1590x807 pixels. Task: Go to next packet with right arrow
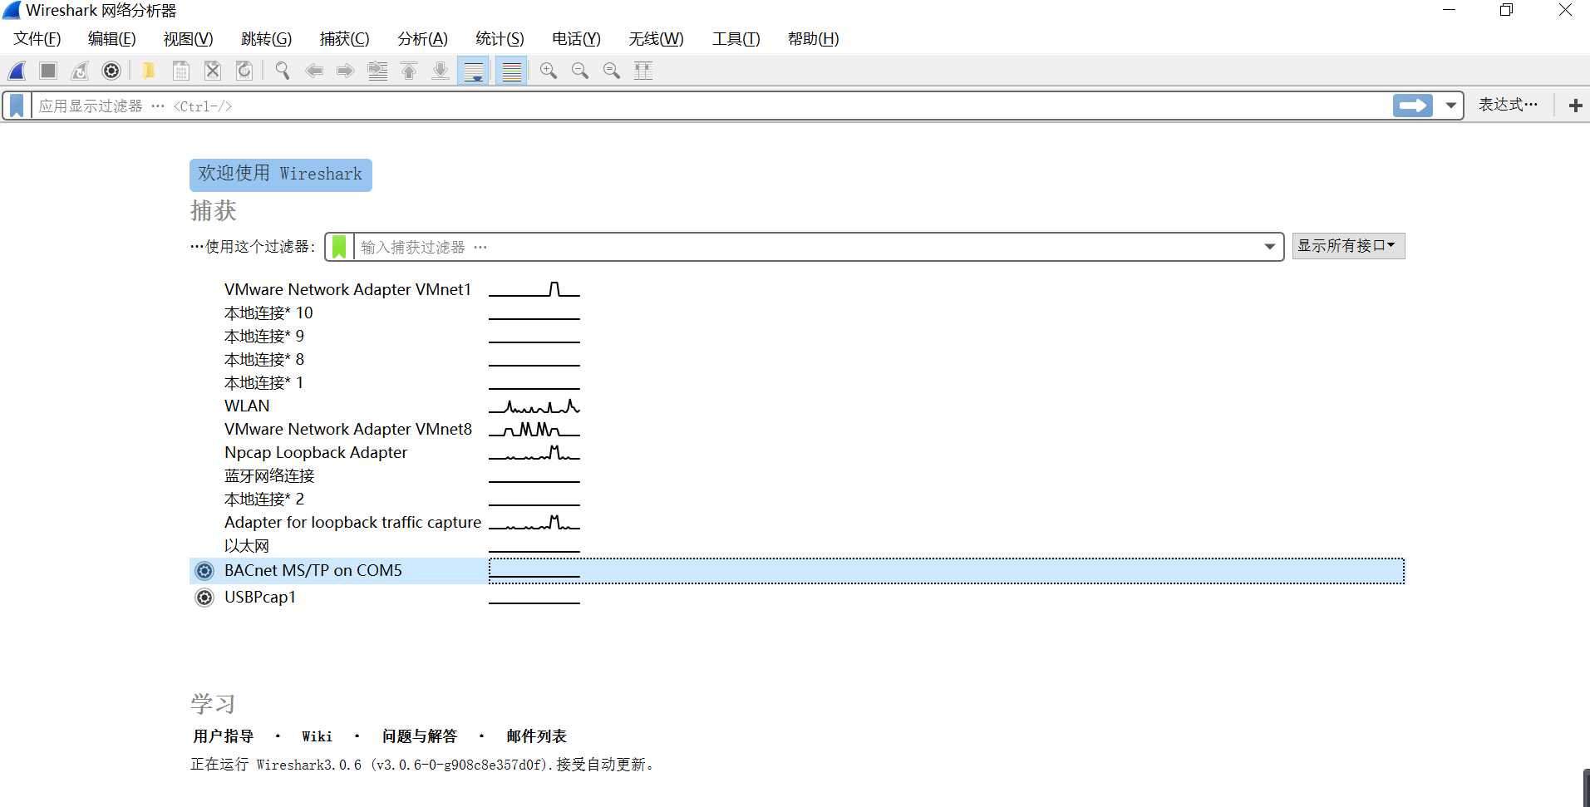click(346, 71)
